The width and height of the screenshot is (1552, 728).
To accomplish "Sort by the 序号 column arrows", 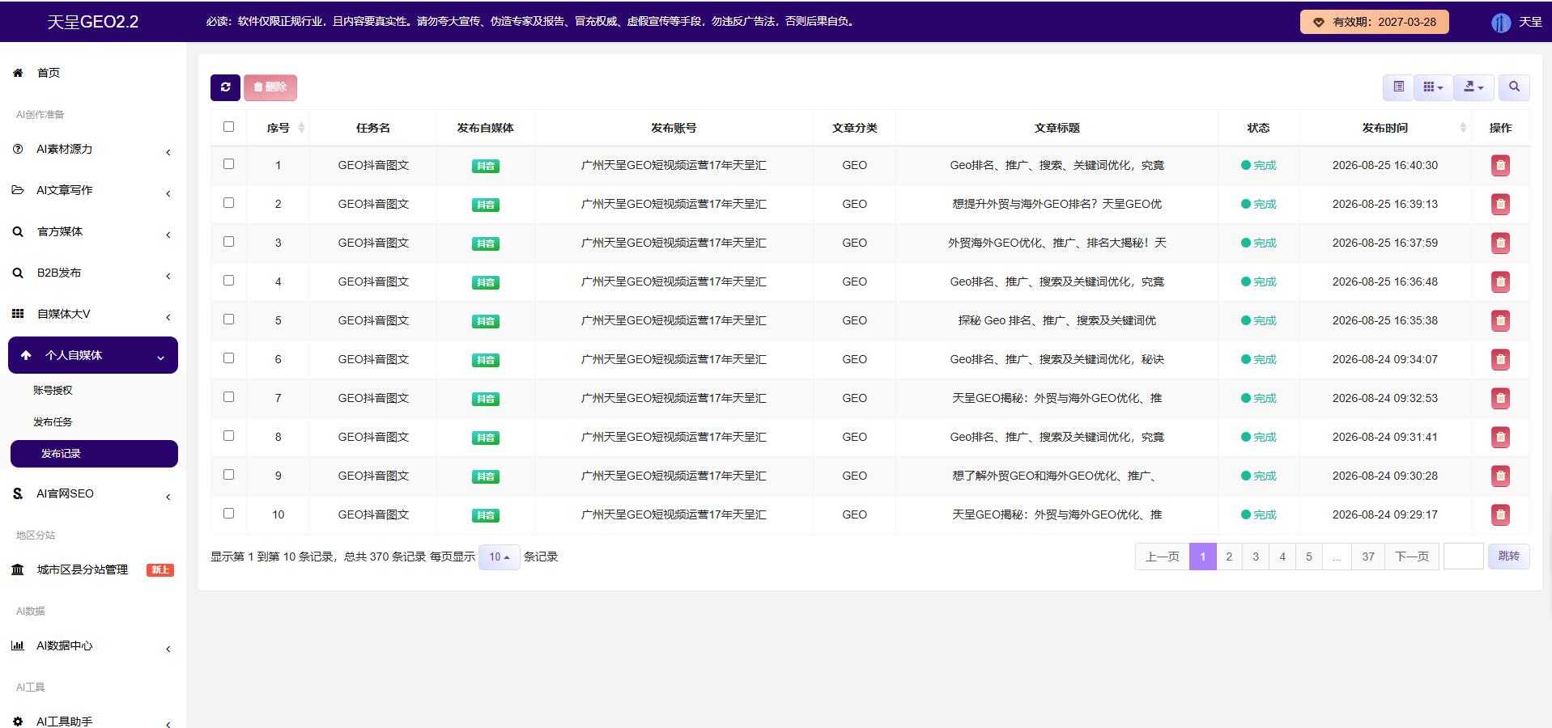I will point(301,128).
